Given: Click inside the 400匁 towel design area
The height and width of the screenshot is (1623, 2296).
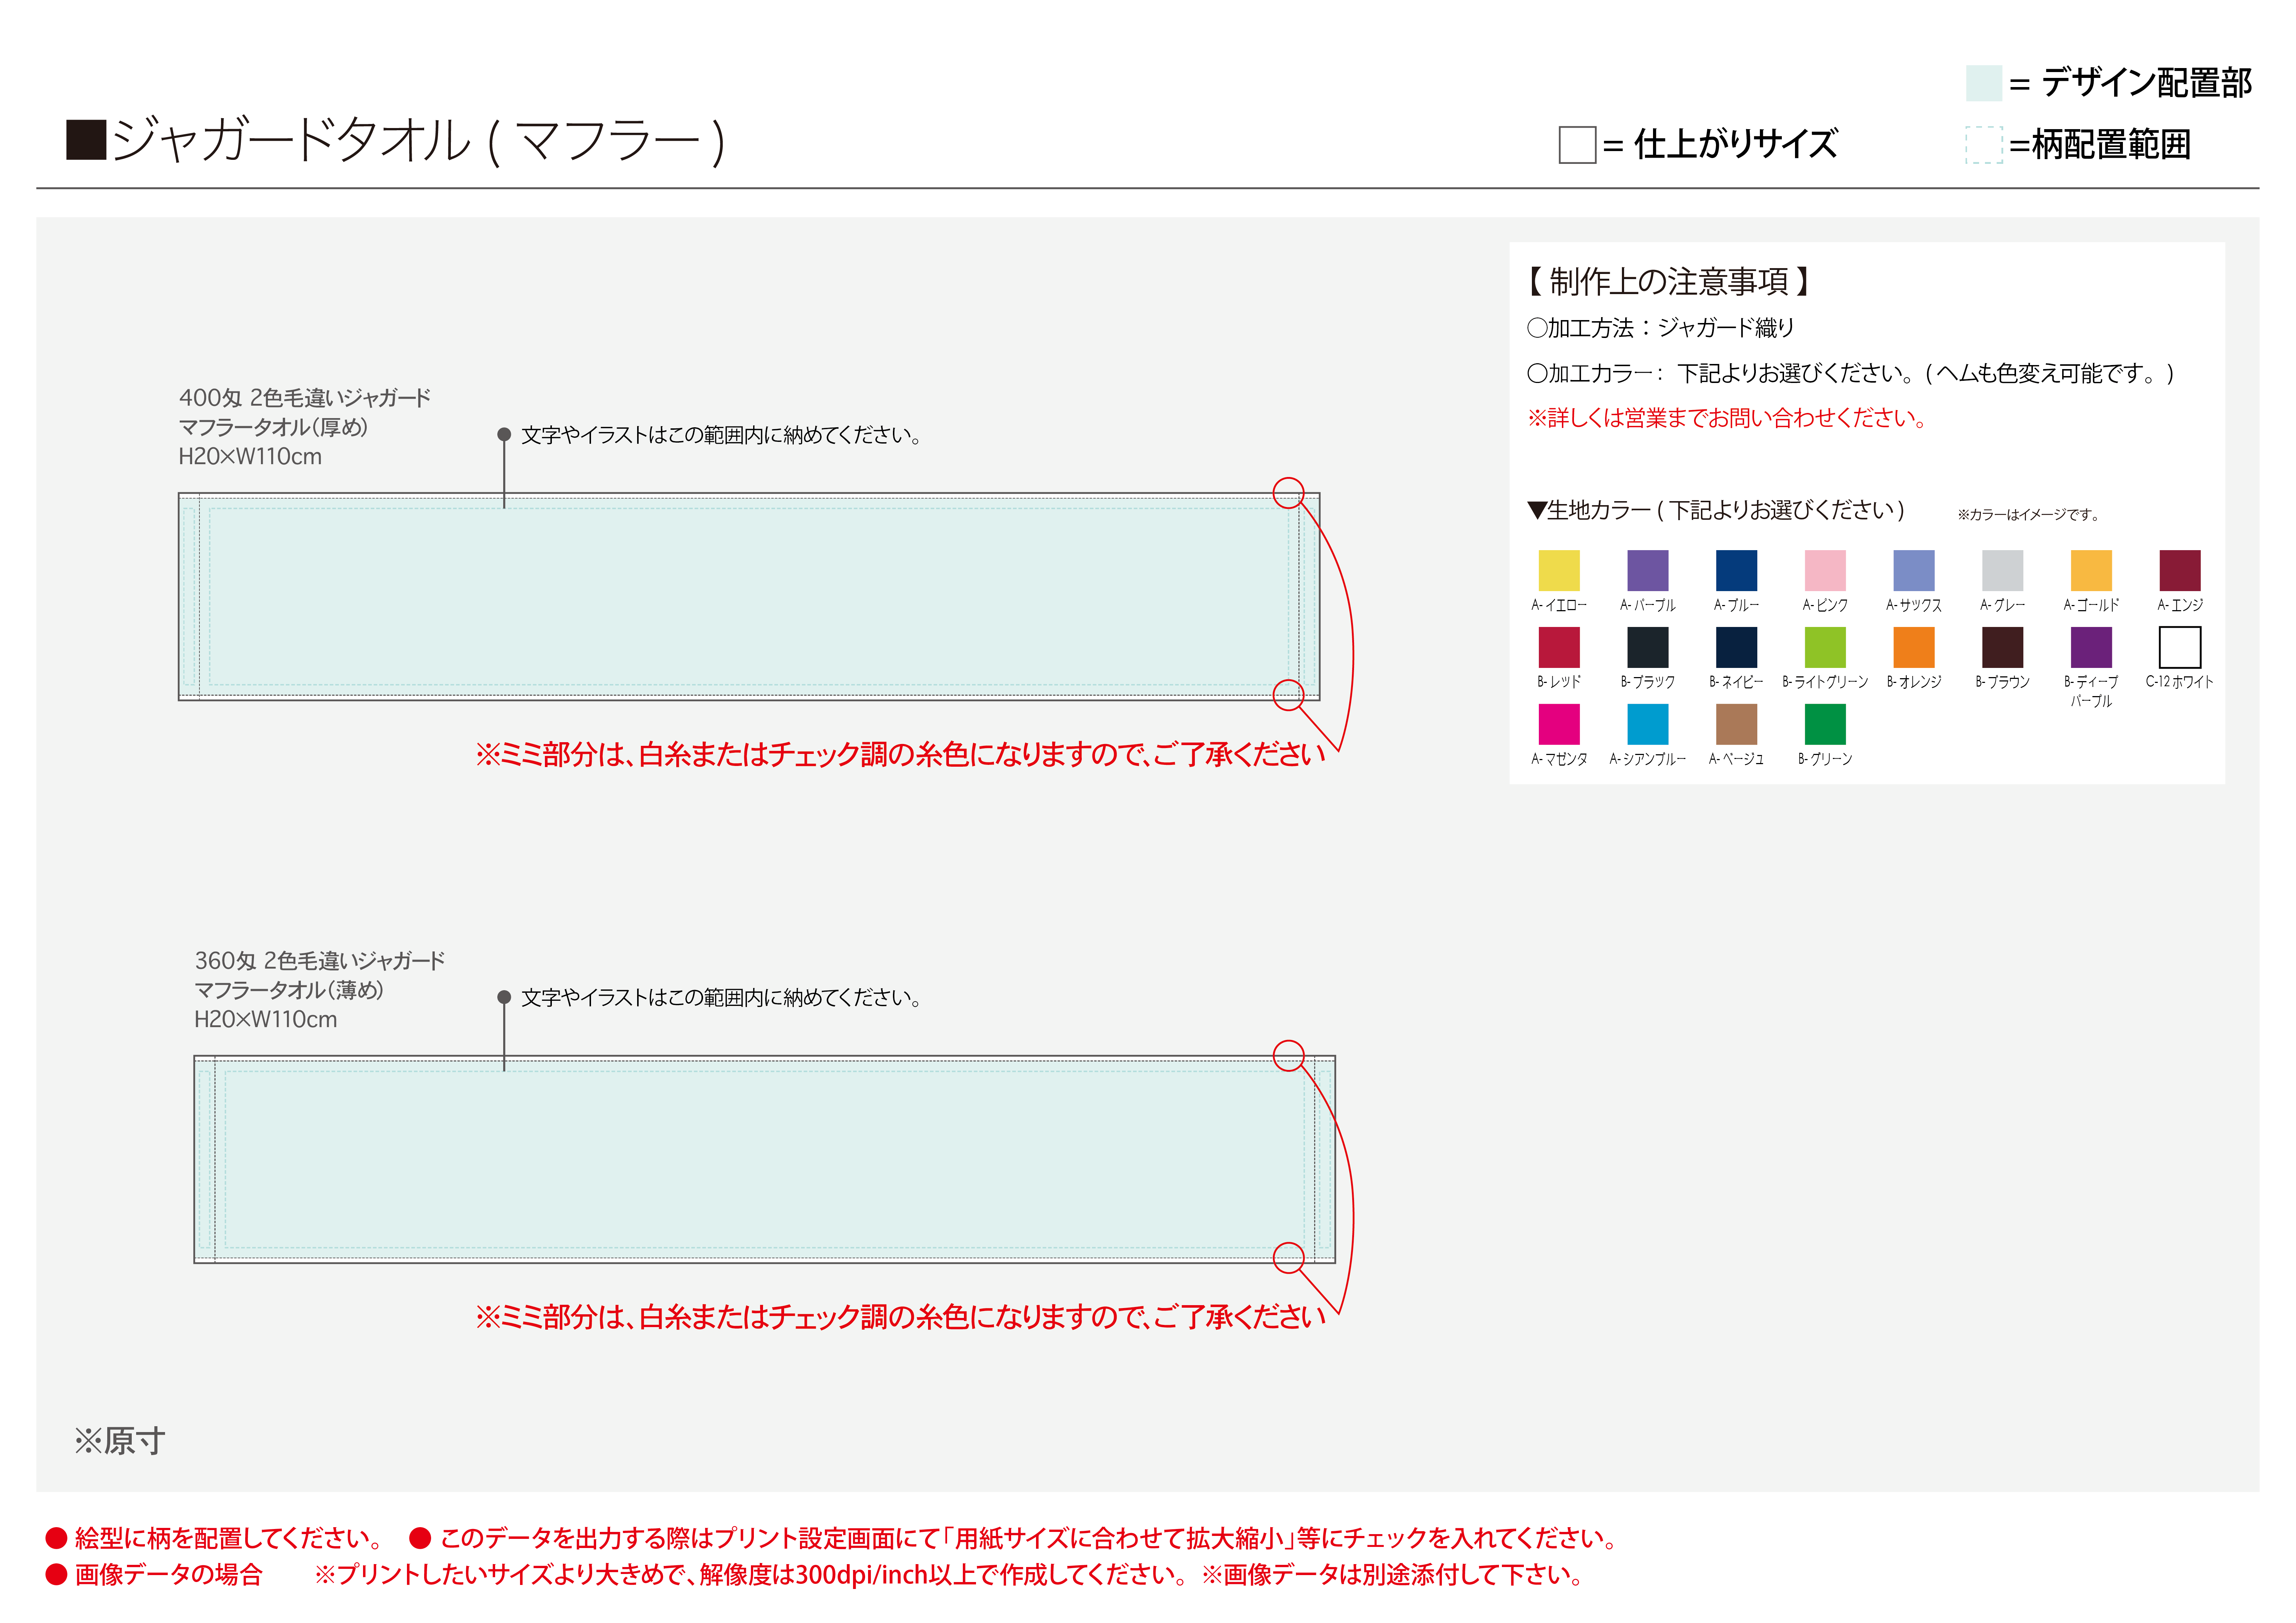Looking at the screenshot, I should 749,597.
